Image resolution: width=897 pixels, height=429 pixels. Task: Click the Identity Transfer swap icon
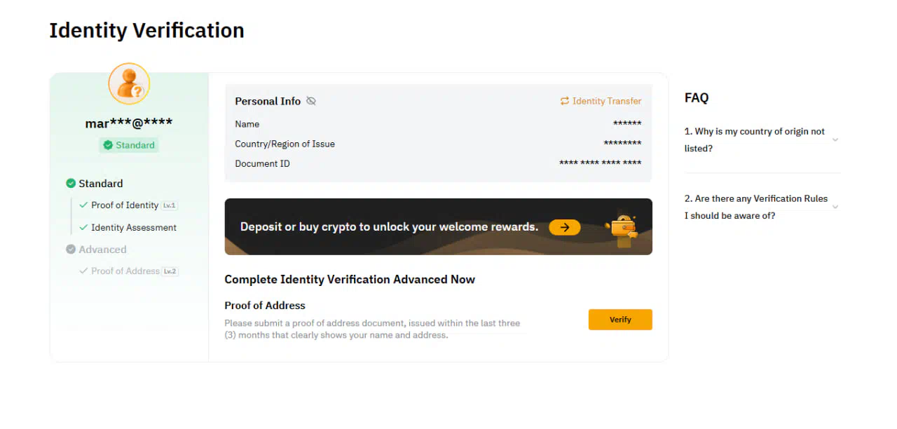click(564, 101)
